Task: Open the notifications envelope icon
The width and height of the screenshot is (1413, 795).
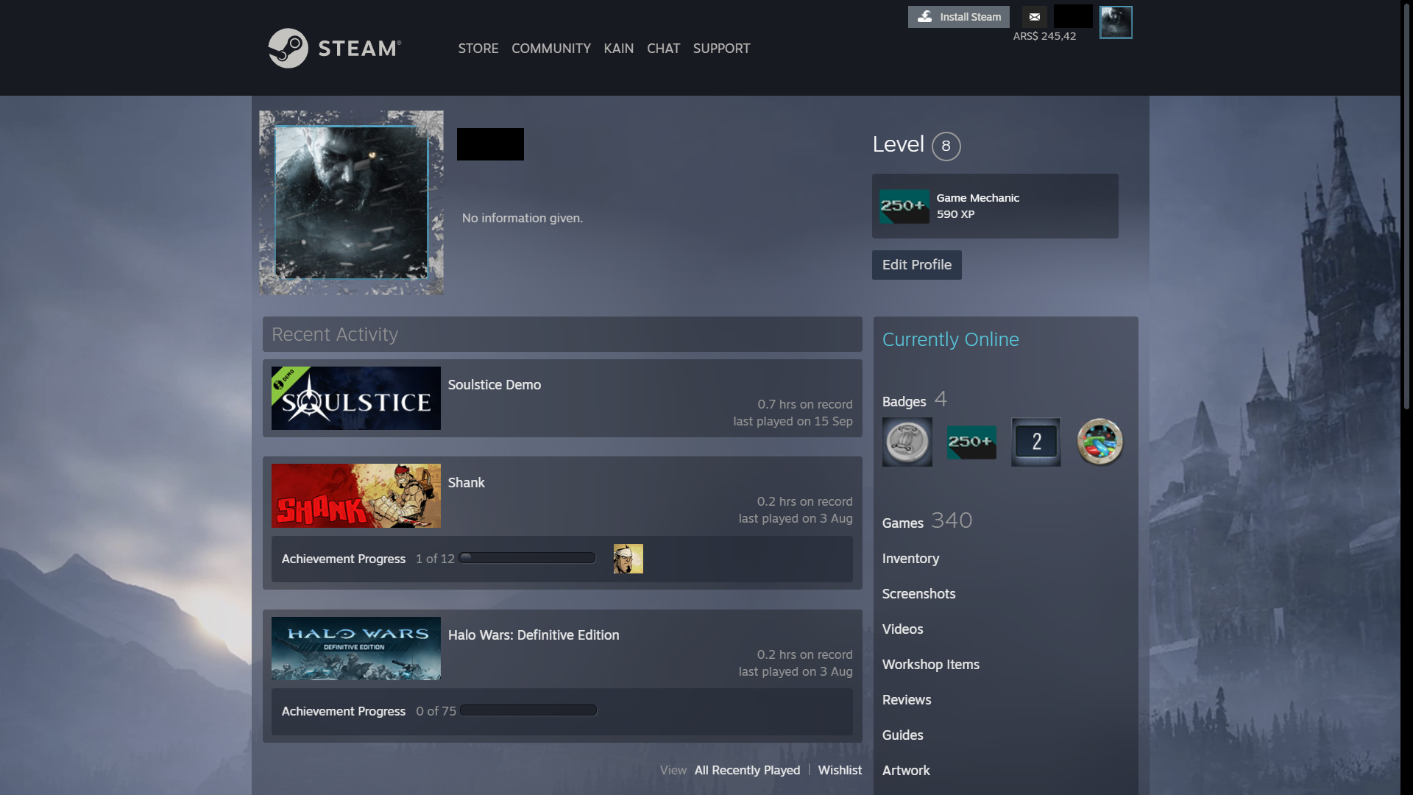Action: (x=1034, y=17)
